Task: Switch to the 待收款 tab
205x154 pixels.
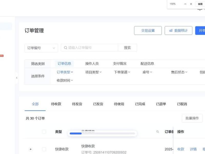Action: pyautogui.click(x=56, y=104)
